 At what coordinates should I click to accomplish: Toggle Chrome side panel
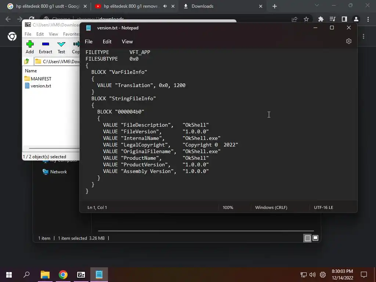344,19
